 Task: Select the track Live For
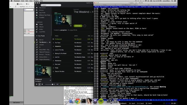click(x=57, y=57)
